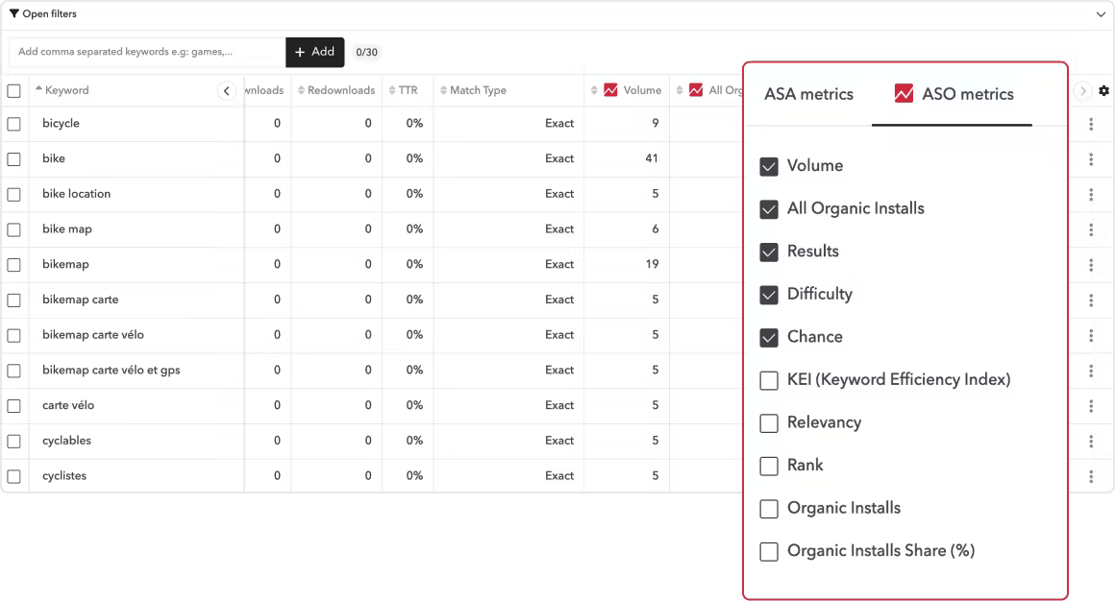Image resolution: width=1115 pixels, height=601 pixels.
Task: Collapse the Keyword column using its chevron
Action: 227,90
